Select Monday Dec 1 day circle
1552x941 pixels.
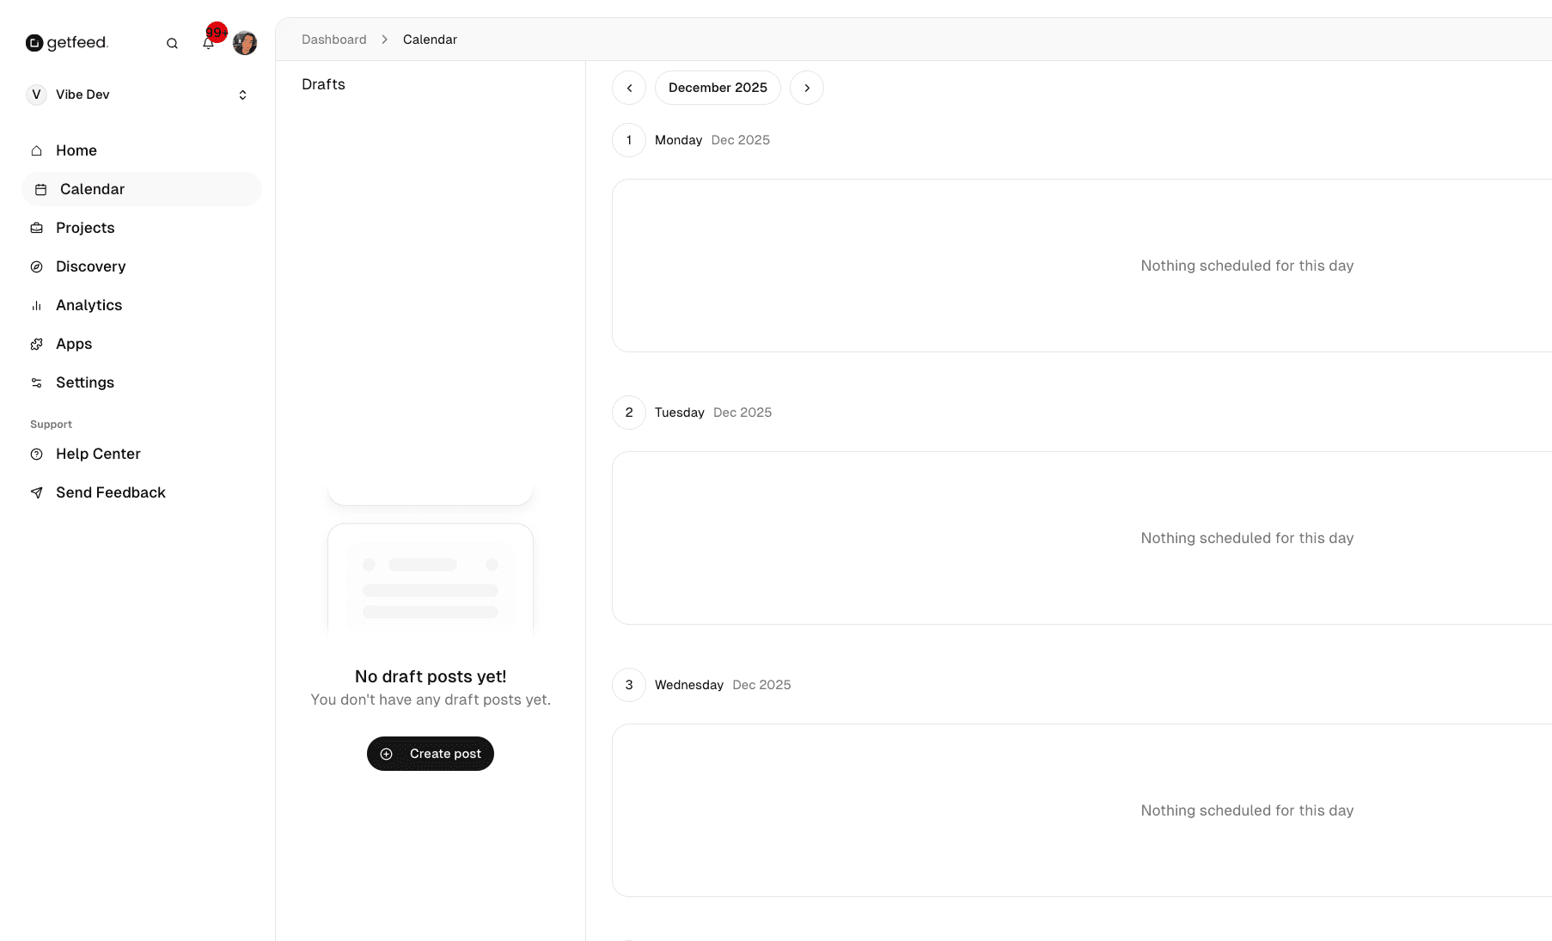628,140
